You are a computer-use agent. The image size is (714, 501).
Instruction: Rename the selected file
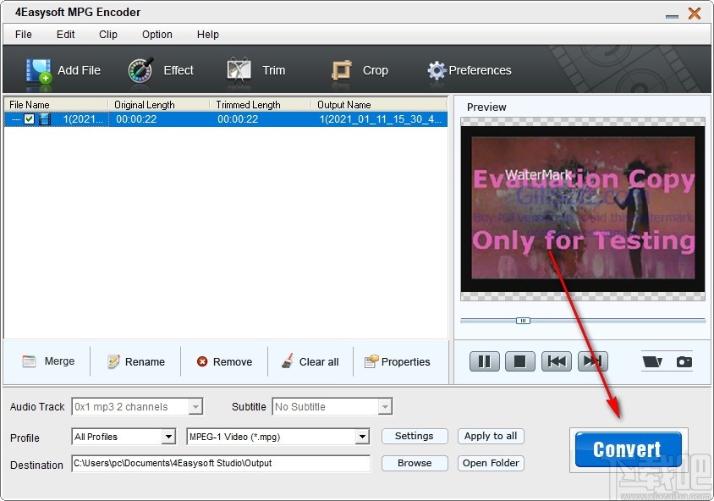click(135, 361)
